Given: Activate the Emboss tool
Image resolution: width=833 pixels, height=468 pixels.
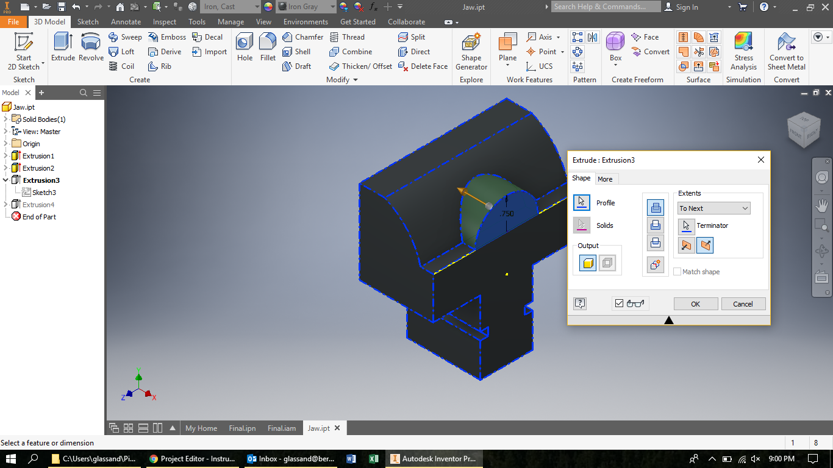Looking at the screenshot, I should tap(167, 37).
